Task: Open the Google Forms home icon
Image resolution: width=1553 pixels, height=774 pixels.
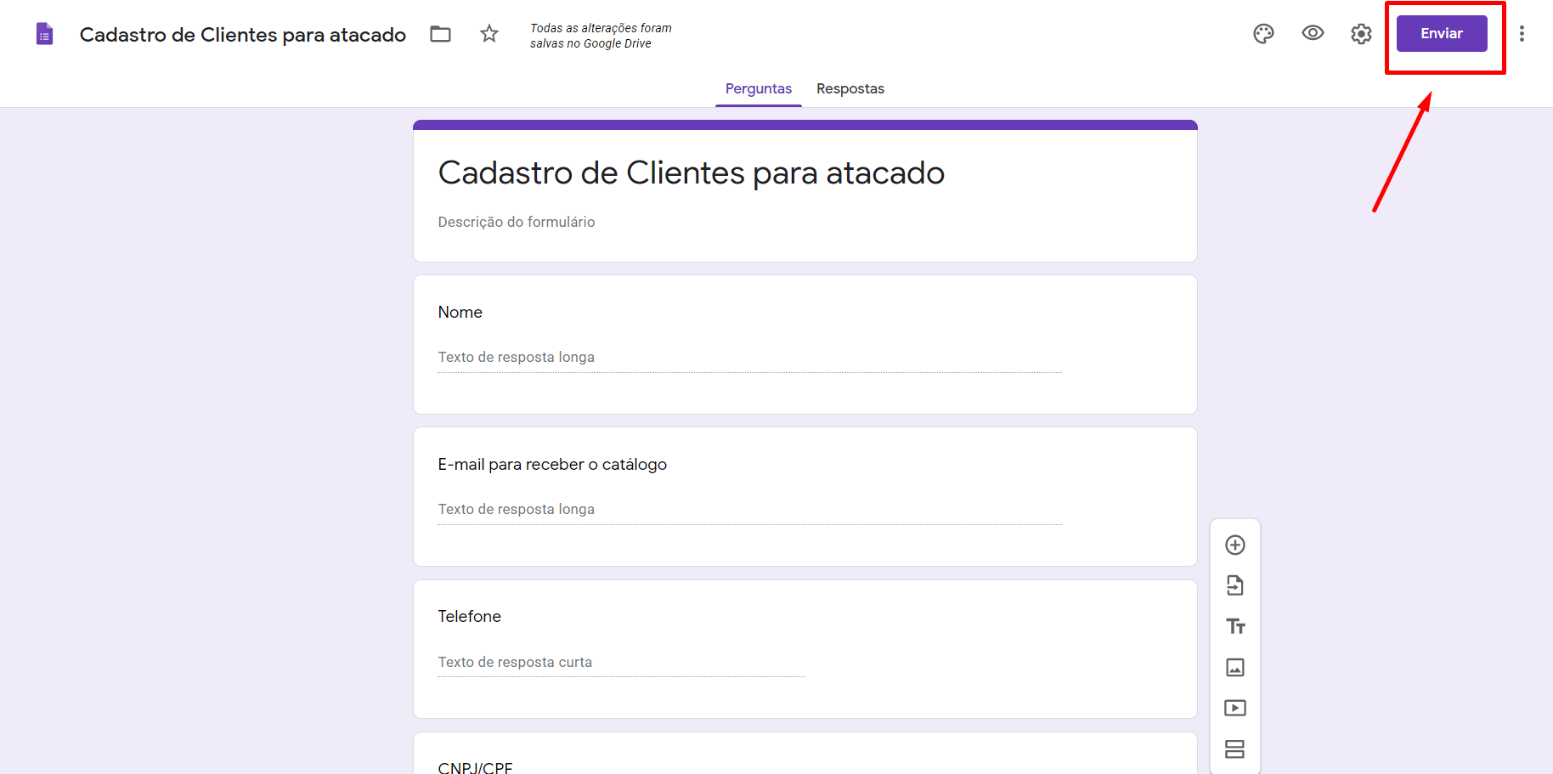Action: click(45, 34)
